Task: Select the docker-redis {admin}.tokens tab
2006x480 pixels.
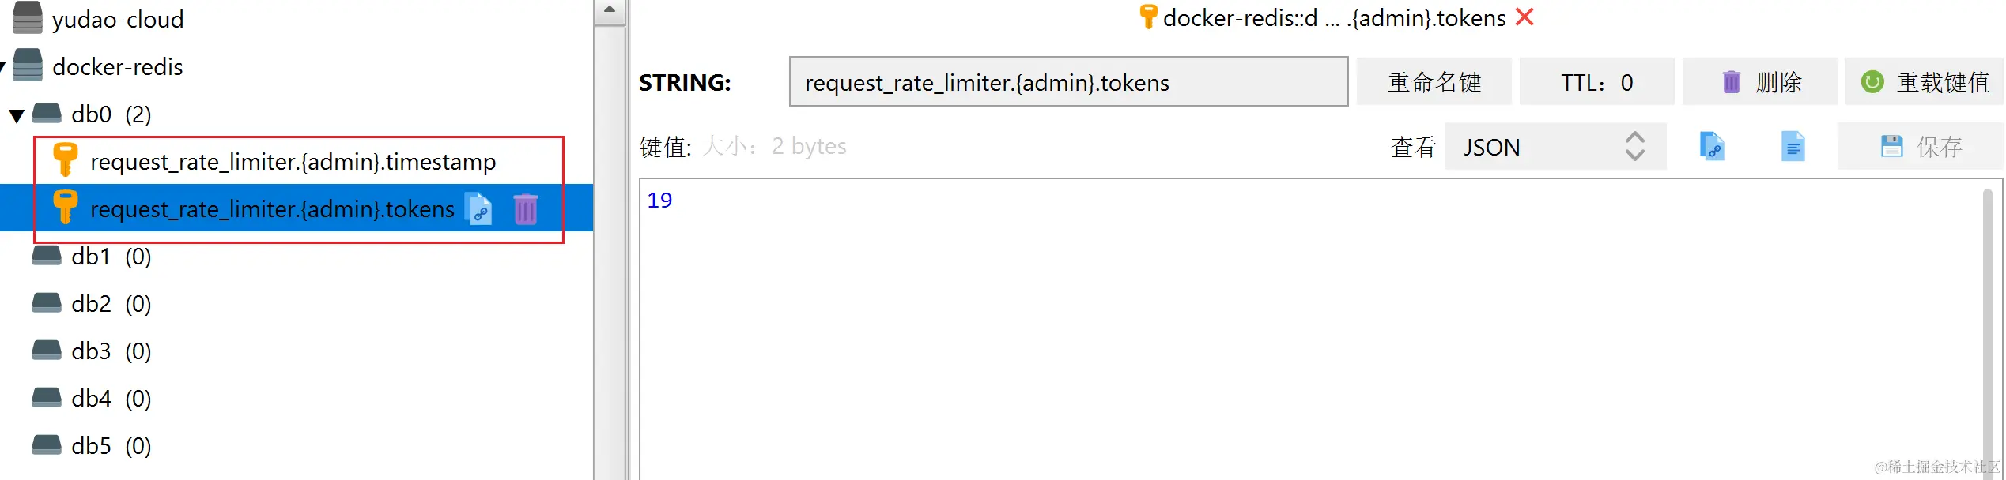Action: click(x=1333, y=17)
